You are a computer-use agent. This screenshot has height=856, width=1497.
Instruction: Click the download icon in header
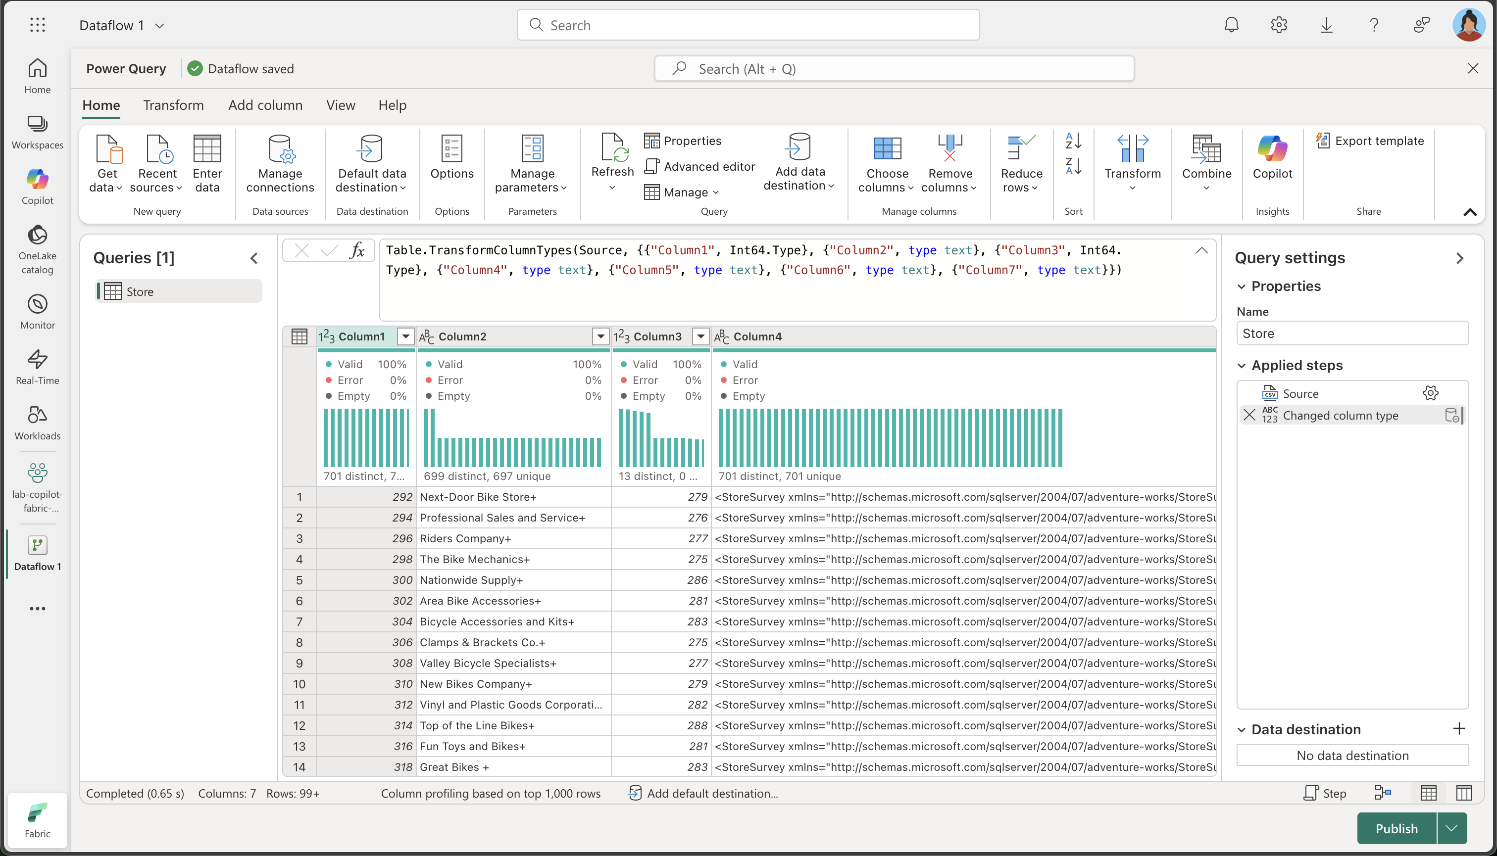[x=1326, y=25]
